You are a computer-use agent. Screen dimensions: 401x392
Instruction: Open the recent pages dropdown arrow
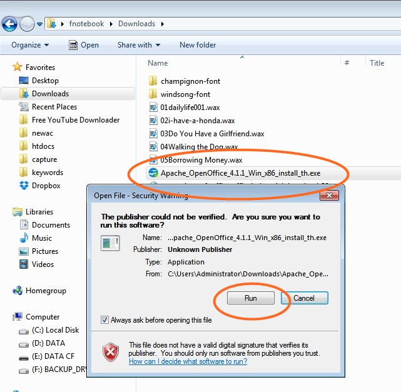point(39,24)
